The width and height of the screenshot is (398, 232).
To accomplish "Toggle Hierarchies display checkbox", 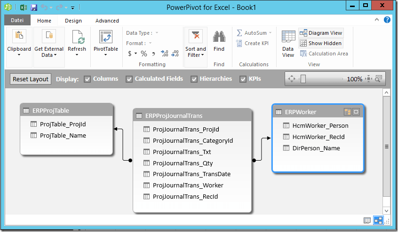I will (x=194, y=79).
